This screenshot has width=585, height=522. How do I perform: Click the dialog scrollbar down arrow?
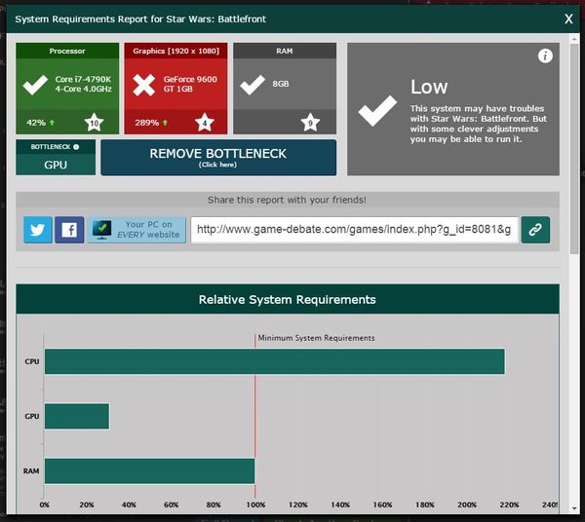tap(574, 508)
